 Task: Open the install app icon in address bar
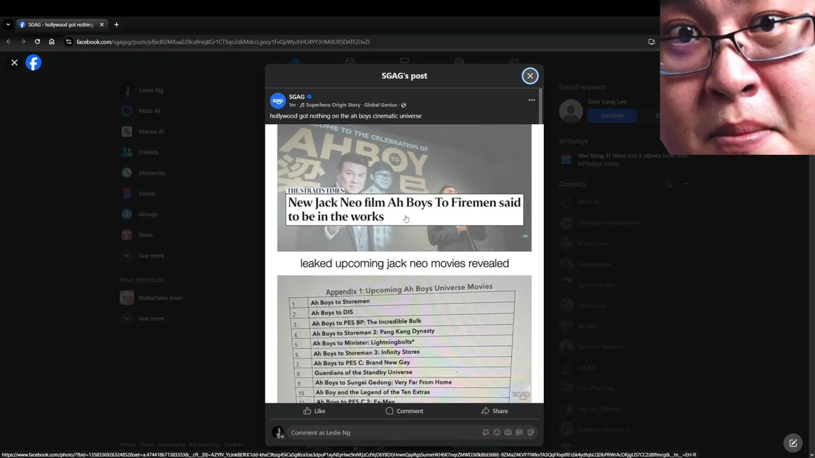coord(651,42)
